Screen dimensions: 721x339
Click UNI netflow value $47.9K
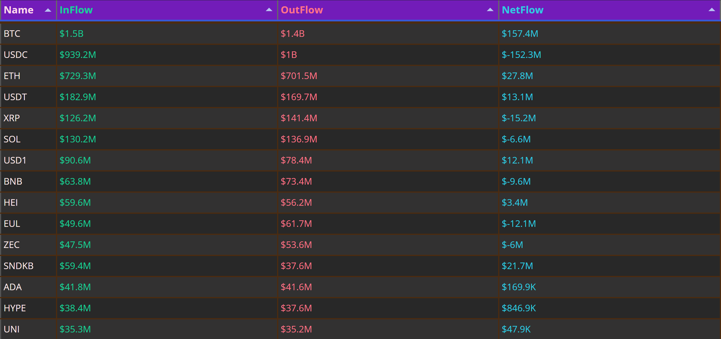(516, 329)
